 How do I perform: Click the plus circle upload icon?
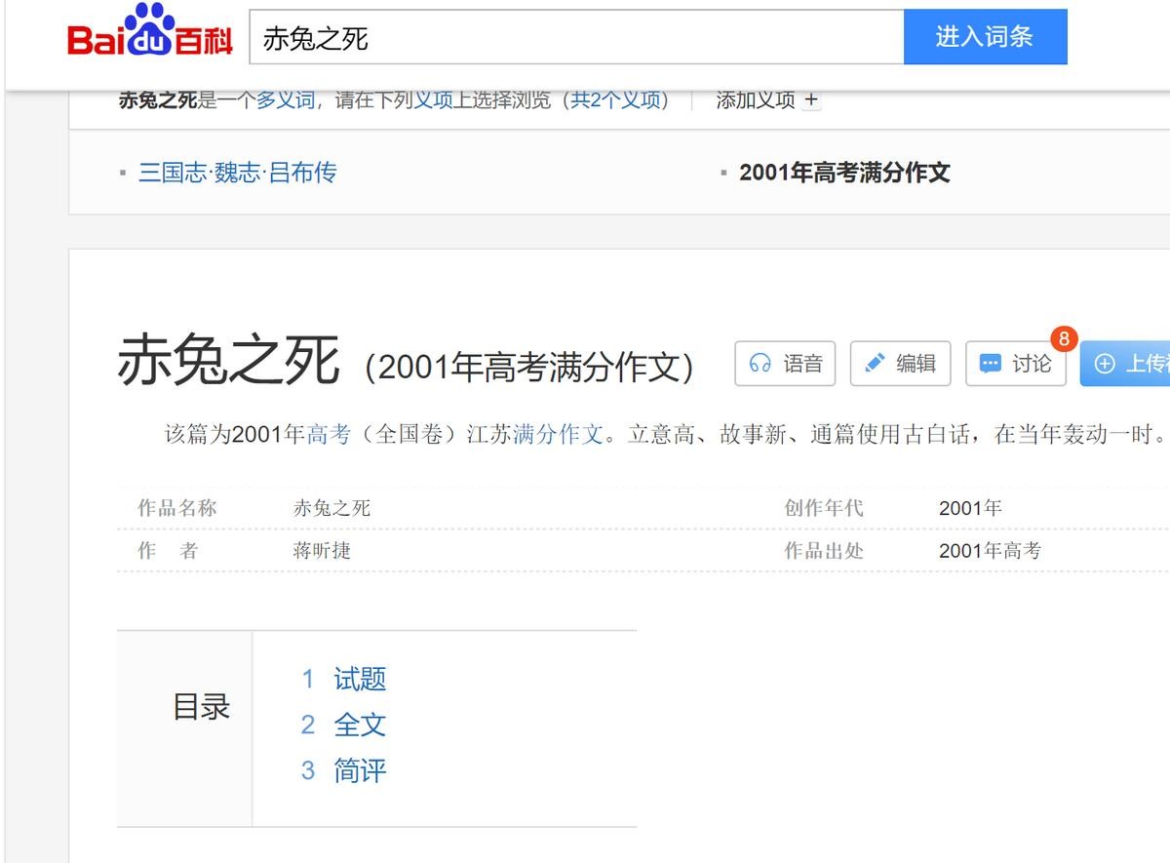pos(1105,364)
